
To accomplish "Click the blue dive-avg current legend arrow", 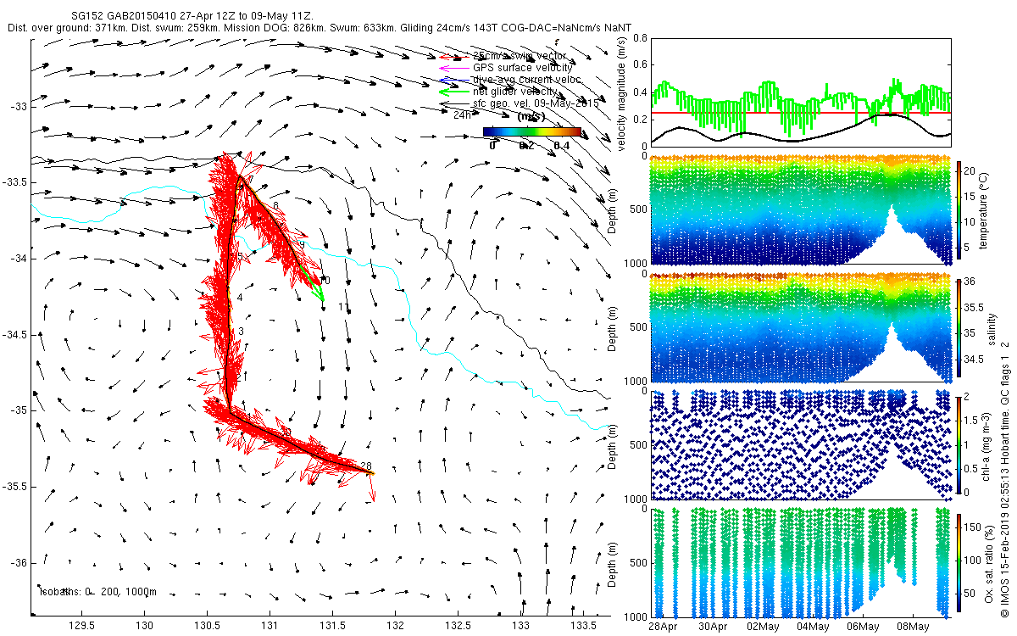I will (454, 80).
